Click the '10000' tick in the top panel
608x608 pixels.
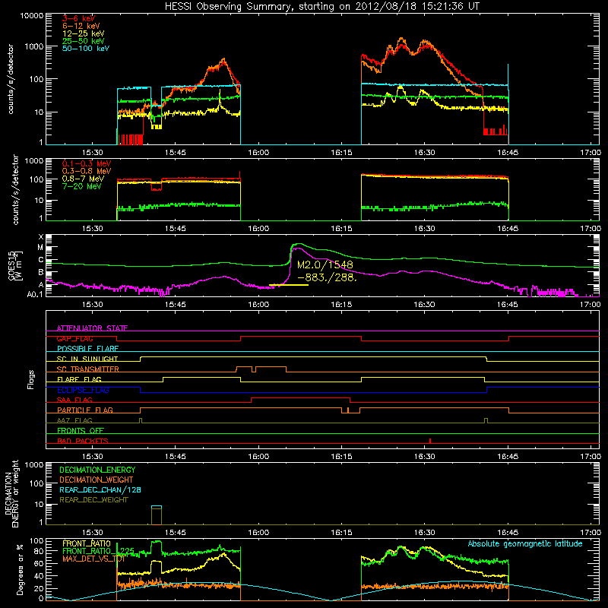pos(32,15)
